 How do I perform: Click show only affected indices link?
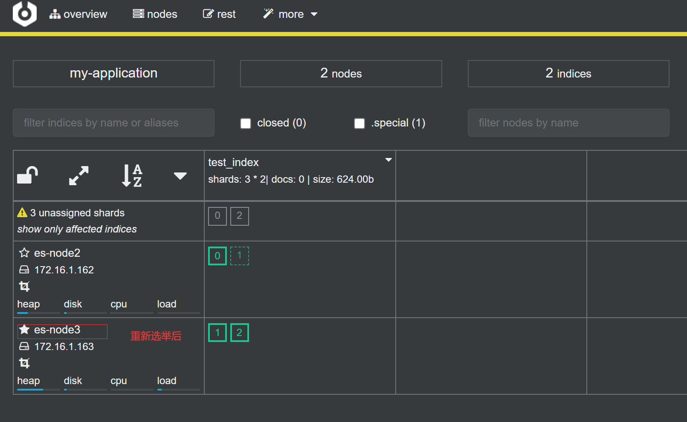pyautogui.click(x=77, y=229)
